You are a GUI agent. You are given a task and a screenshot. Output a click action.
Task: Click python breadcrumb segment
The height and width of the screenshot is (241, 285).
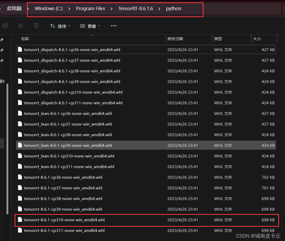(174, 9)
